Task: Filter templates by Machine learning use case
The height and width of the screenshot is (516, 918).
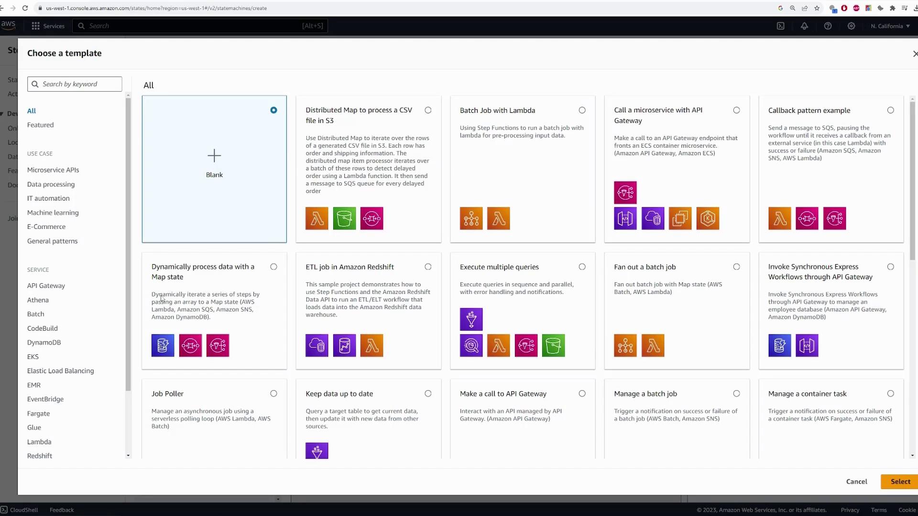Action: [x=53, y=213]
